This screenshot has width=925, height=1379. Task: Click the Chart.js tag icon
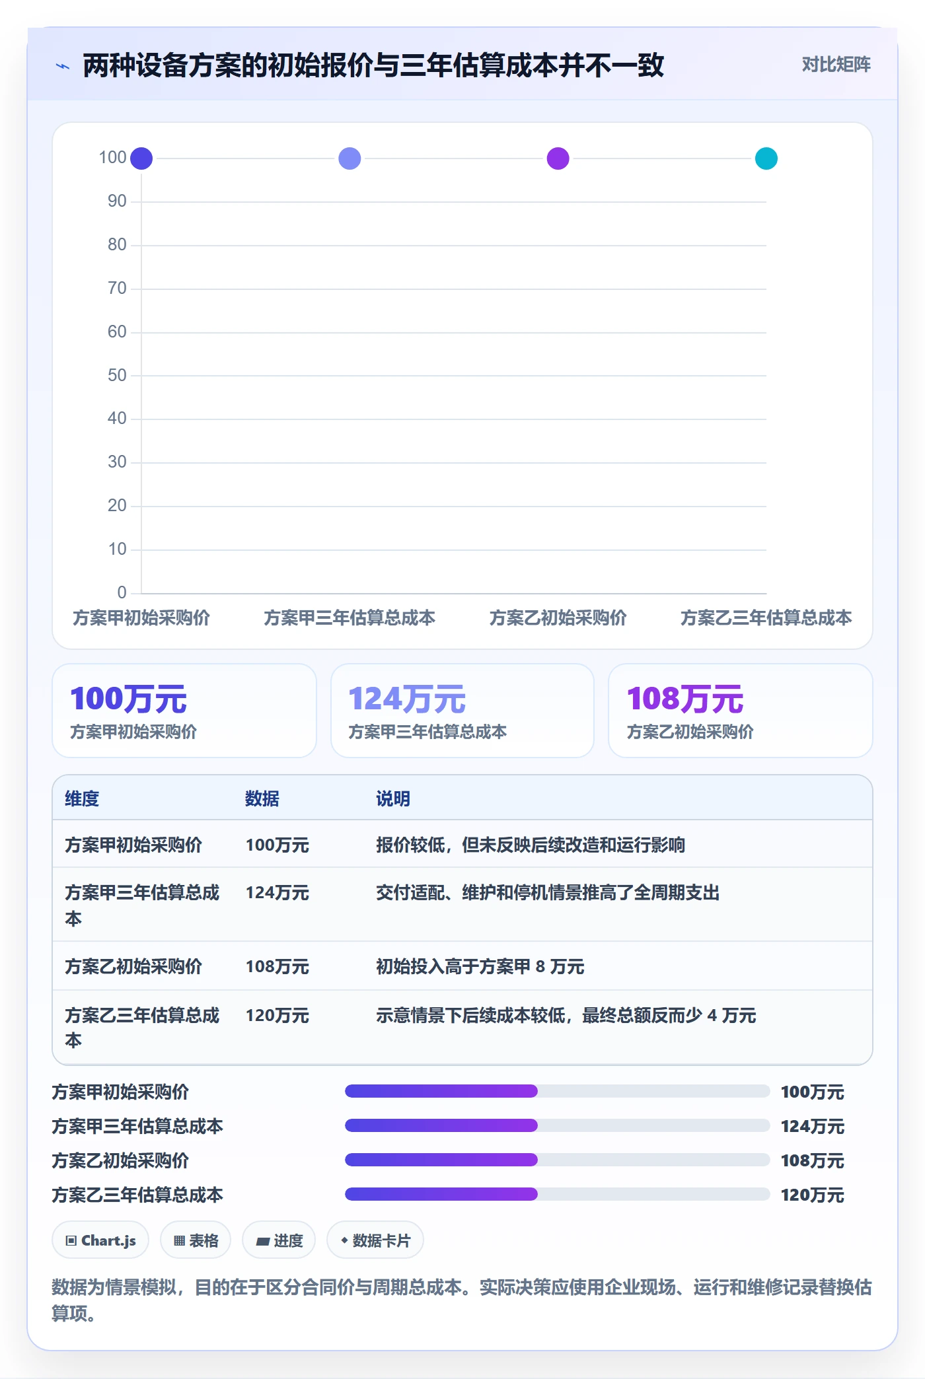(x=71, y=1241)
